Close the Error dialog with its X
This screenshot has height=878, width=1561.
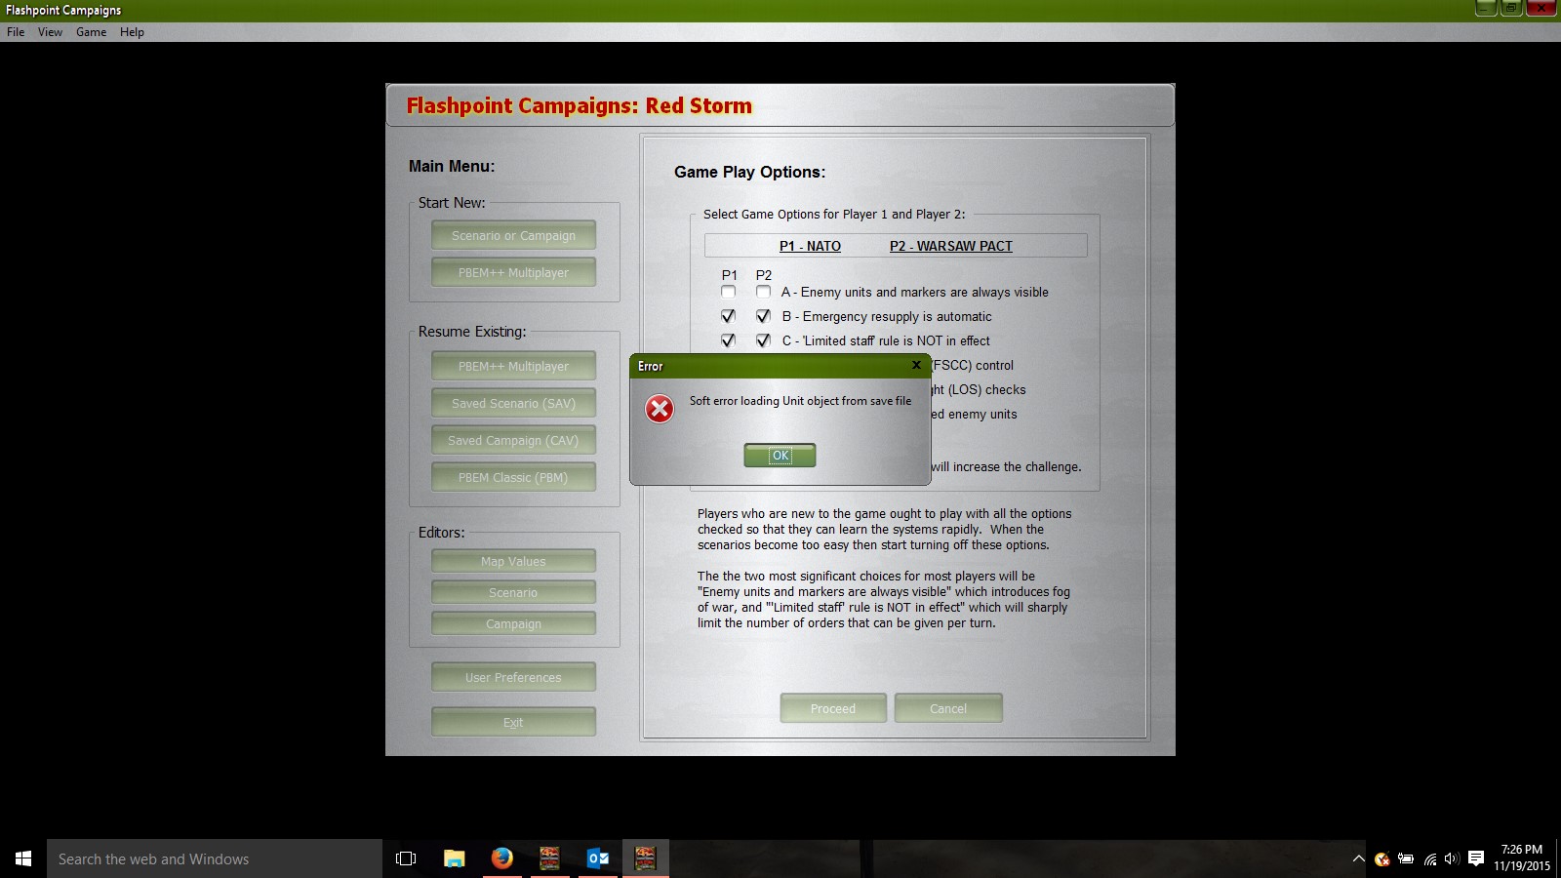(x=916, y=365)
